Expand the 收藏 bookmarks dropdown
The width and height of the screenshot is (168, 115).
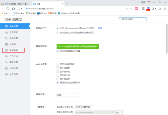(x=6, y=13)
